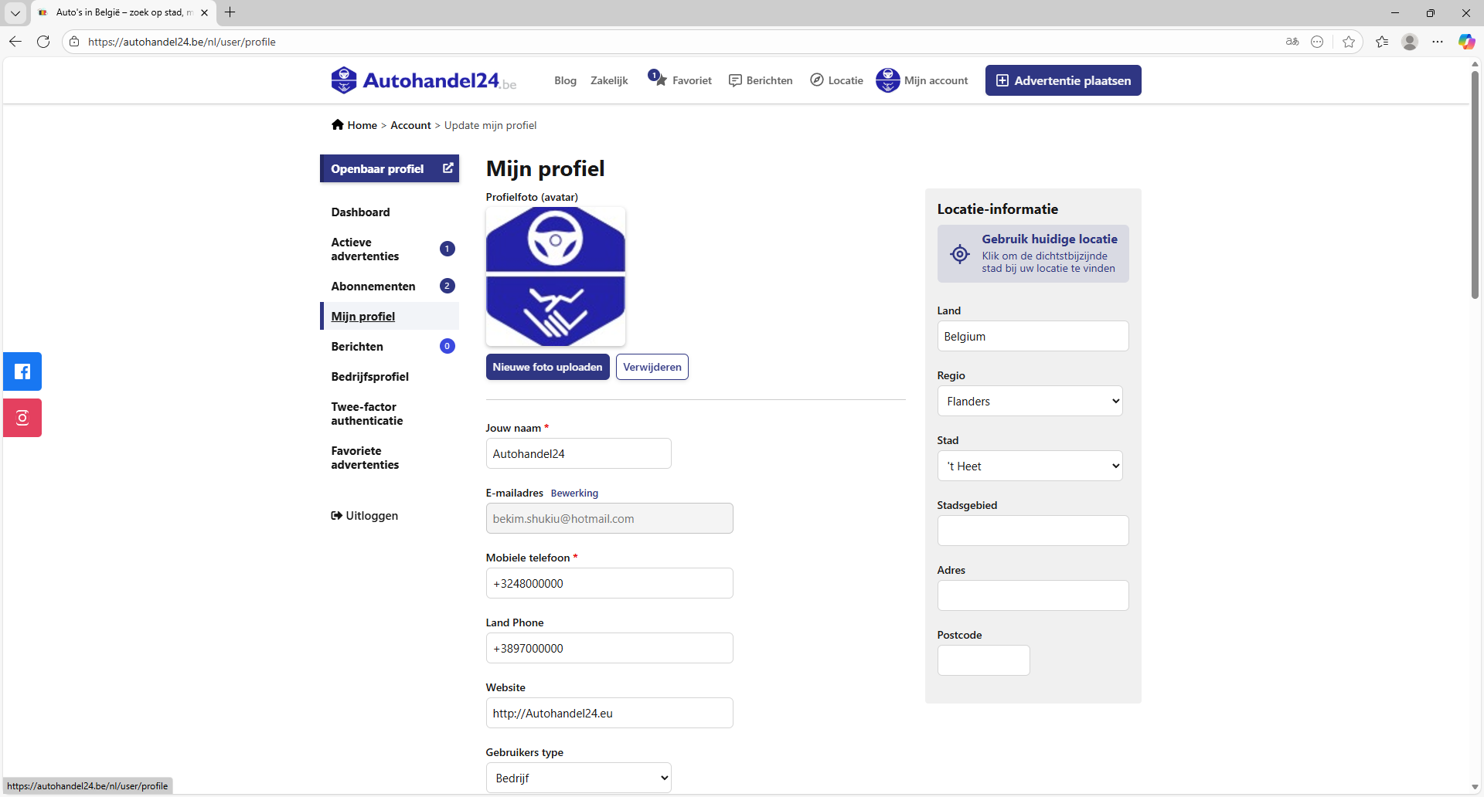Click the Mobiele telefoon input field
The image size is (1484, 797).
(x=609, y=584)
